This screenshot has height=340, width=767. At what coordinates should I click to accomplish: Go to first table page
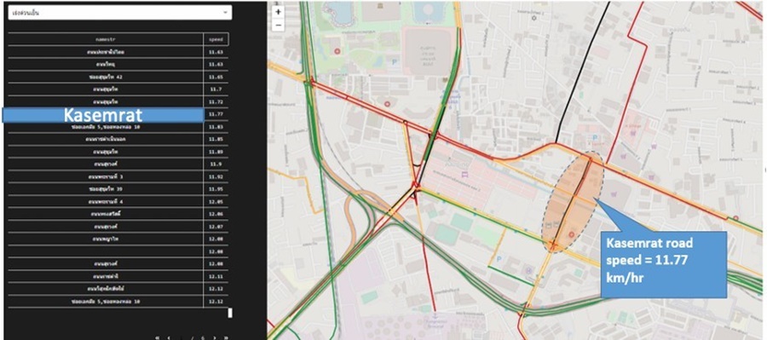point(157,337)
